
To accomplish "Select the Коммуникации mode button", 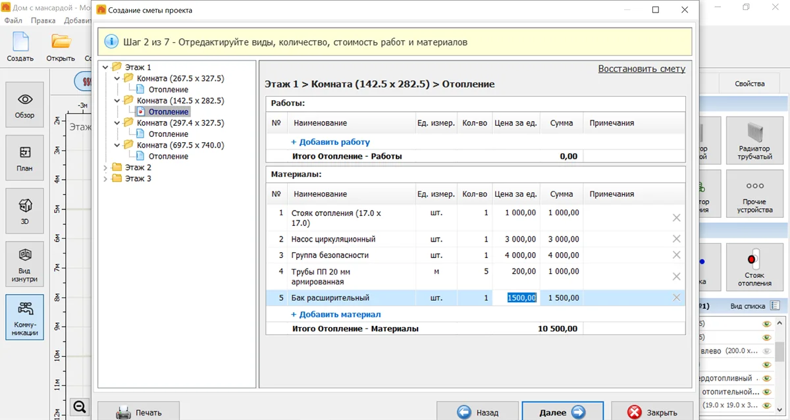I will point(25,317).
